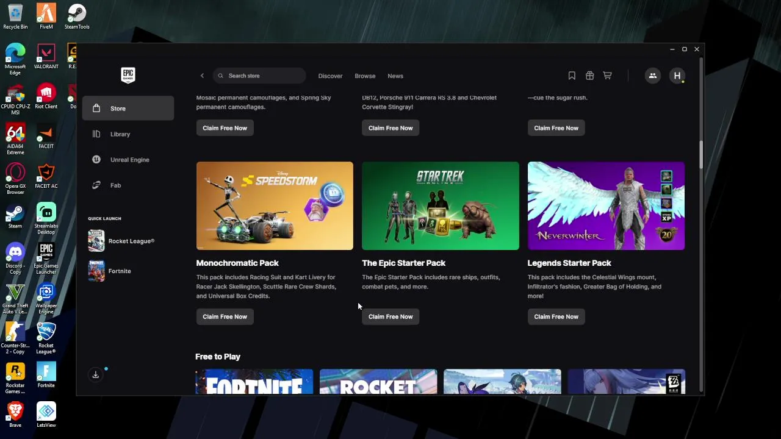
Task: Click the Epic Games logo in the sidebar
Action: tap(128, 75)
